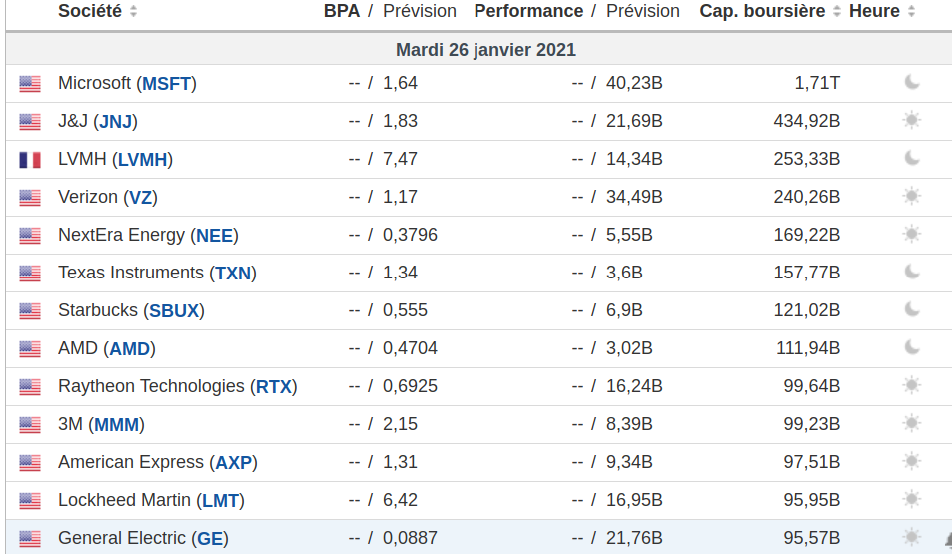Click the sun icon in Verizon row
The width and height of the screenshot is (952, 554).
[911, 197]
